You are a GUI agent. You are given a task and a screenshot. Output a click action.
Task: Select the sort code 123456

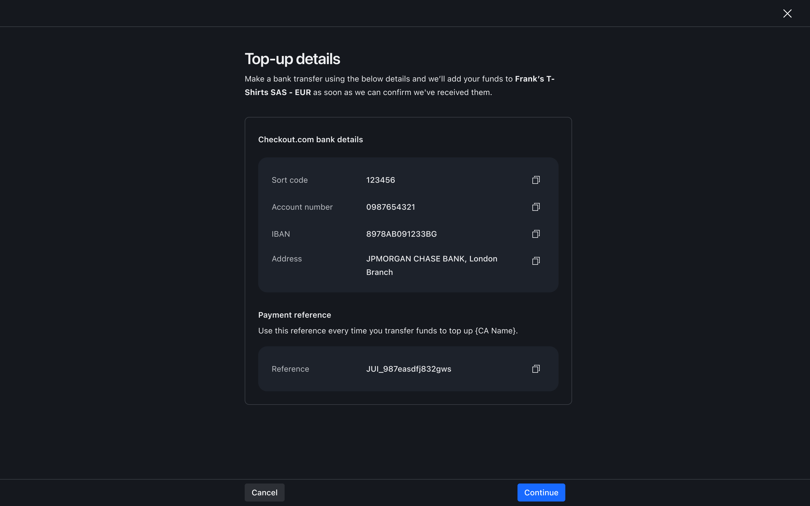pyautogui.click(x=381, y=180)
